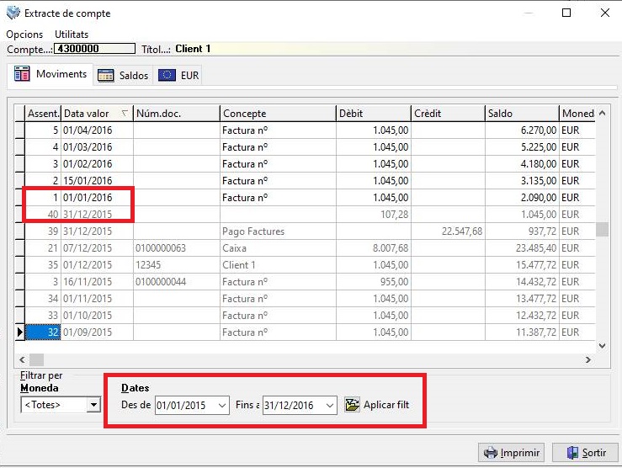Image resolution: width=622 pixels, height=468 pixels.
Task: Click the Concepte column header
Action: pyautogui.click(x=278, y=114)
